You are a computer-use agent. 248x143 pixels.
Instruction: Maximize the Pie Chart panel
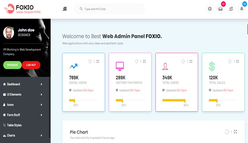click(x=235, y=132)
